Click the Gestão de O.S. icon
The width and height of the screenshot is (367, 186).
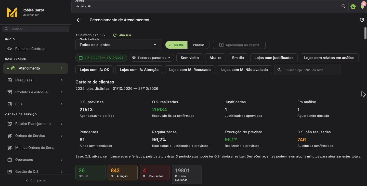pyautogui.click(x=10, y=171)
